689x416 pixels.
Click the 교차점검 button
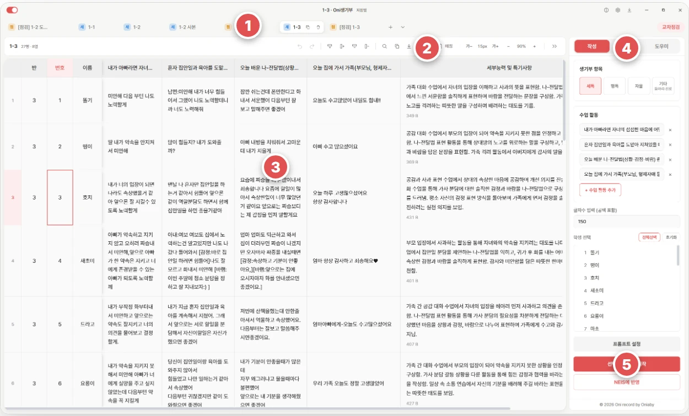[x=670, y=27]
